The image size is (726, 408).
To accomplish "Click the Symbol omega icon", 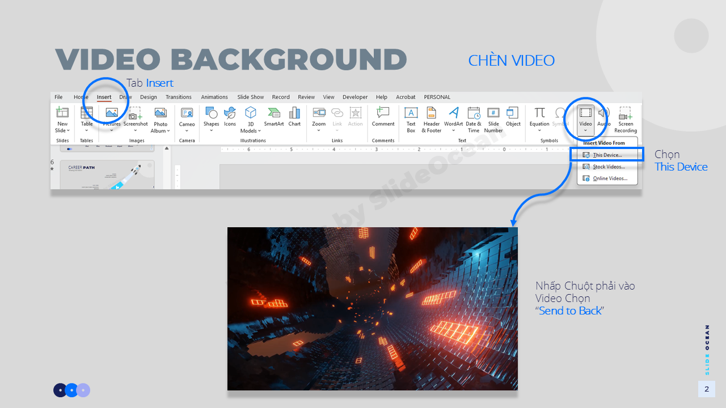I will [560, 112].
